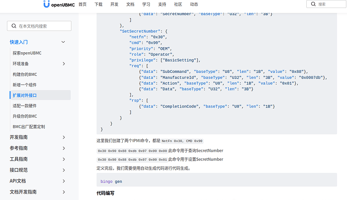
Task: Click the "bingo gen" command text
Action: (x=111, y=181)
